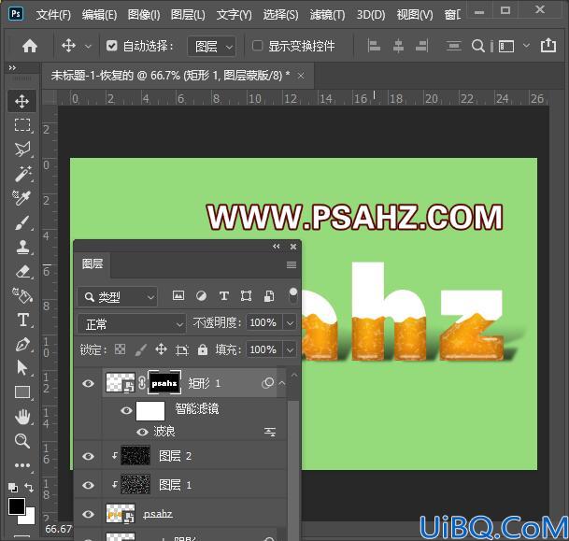Open the Move tool preset dropdown arrow

click(88, 47)
